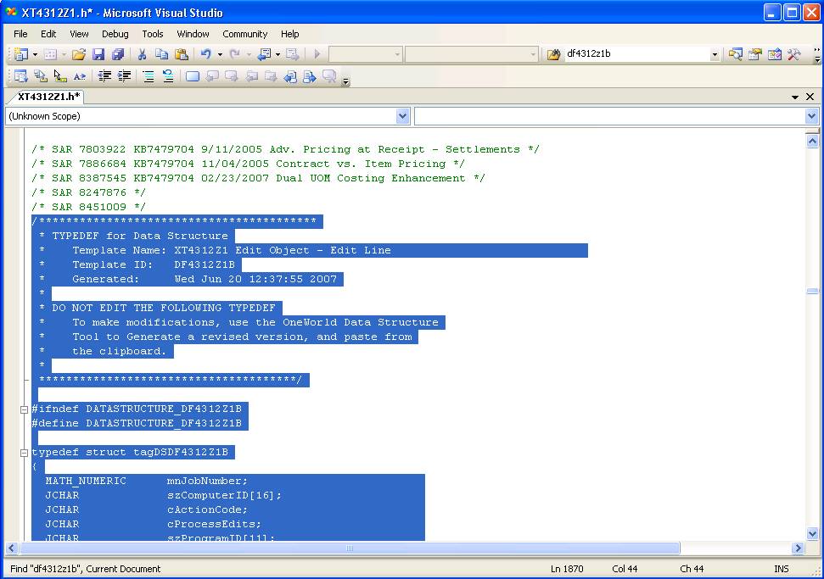Click the df4312z1b find text box
The width and height of the screenshot is (824, 579).
(x=637, y=53)
